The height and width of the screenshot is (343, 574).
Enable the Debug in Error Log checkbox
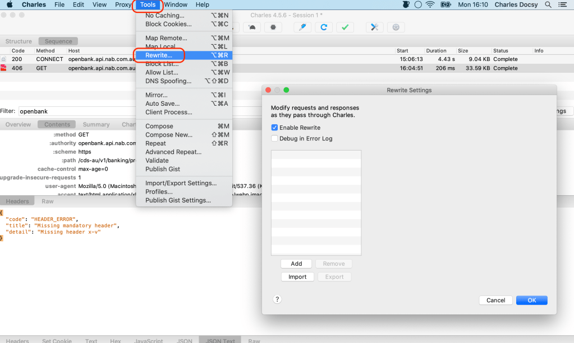pos(275,138)
